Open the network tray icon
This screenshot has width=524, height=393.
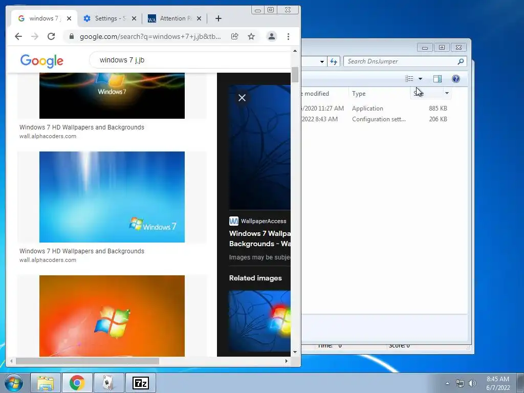(460, 383)
